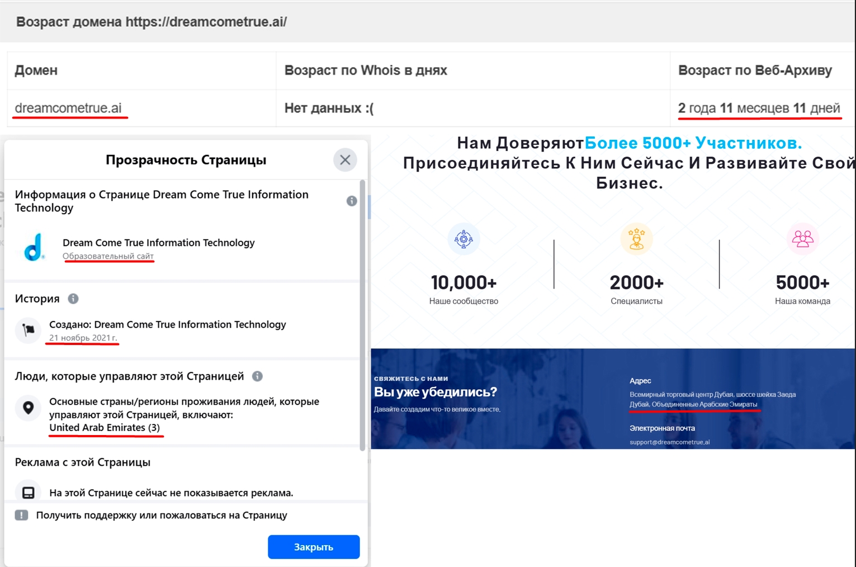Click the report exclamation icon

pos(22,515)
